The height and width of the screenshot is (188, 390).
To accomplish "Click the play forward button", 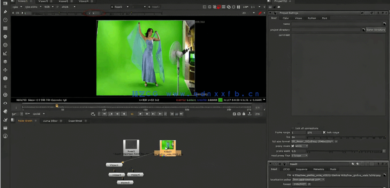I will [141, 114].
